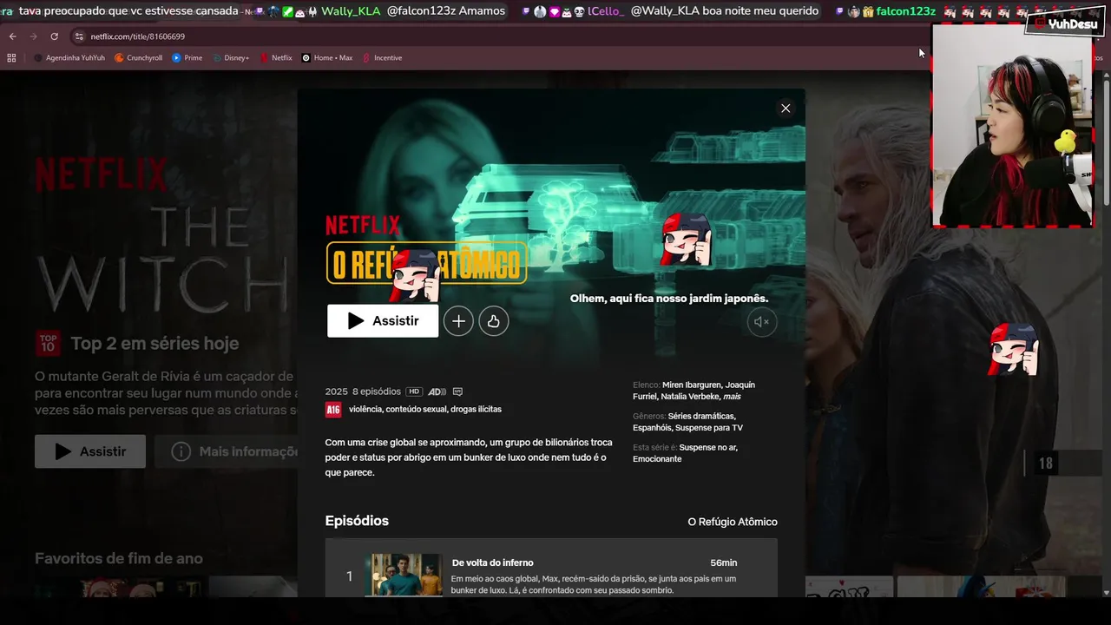This screenshot has height=625, width=1111.
Task: Click genre Séries dramáticas
Action: pos(701,416)
